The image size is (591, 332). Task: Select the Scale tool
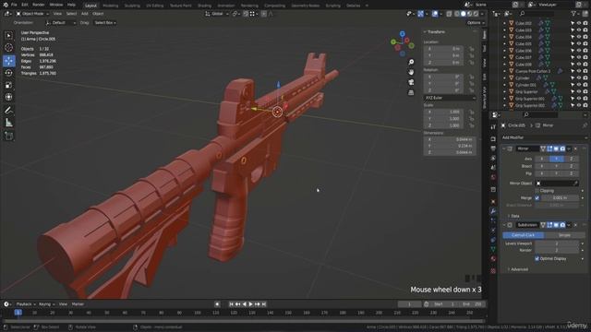coord(8,85)
